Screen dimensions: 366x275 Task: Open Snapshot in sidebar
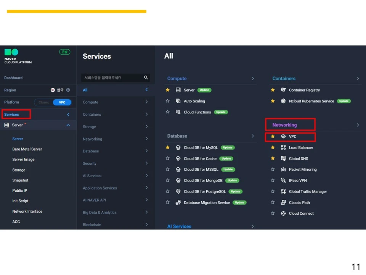point(20,180)
